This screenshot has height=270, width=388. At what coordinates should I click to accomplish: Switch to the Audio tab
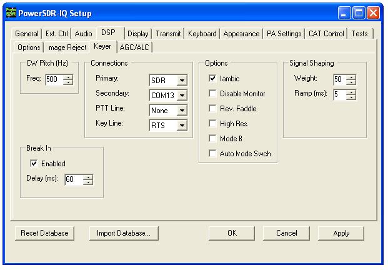[x=83, y=34]
